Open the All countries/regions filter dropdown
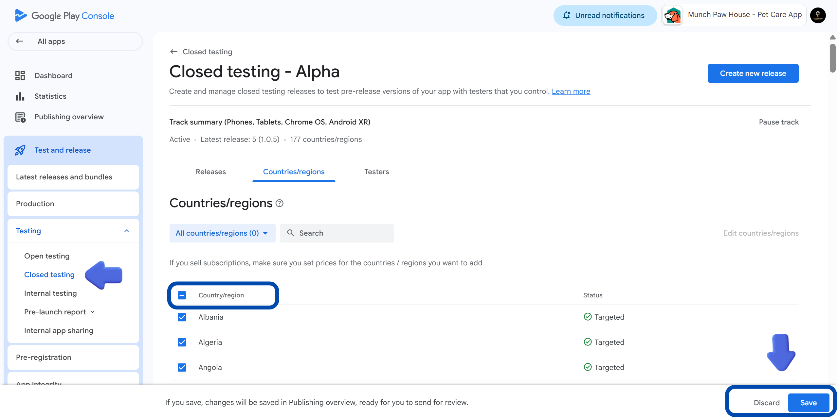 click(222, 233)
